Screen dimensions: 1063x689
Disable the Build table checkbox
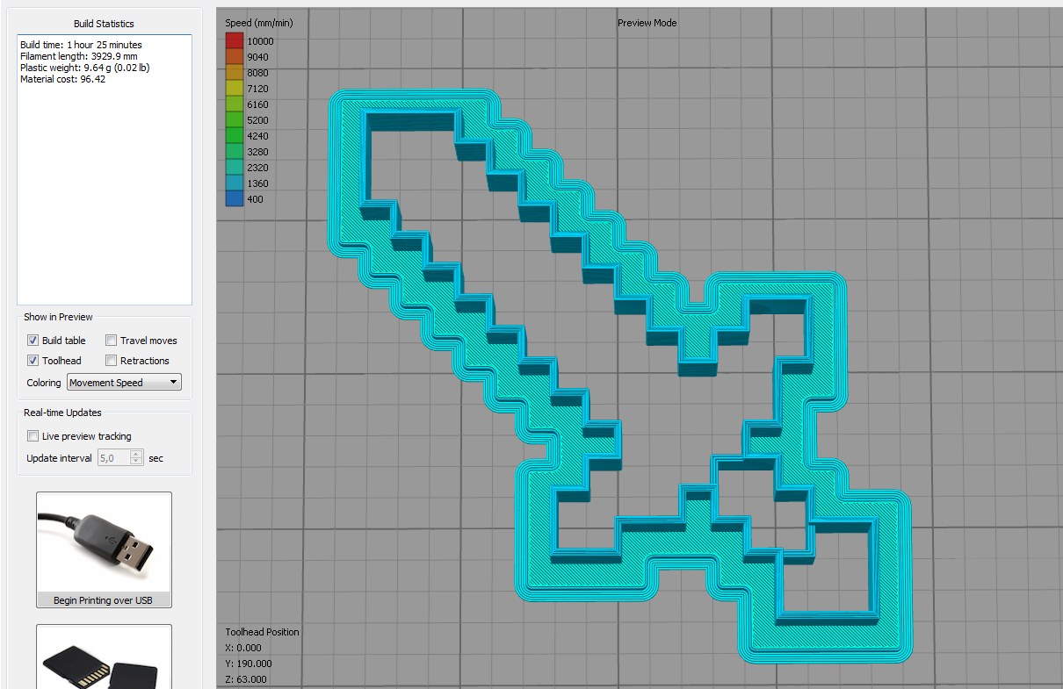pyautogui.click(x=33, y=340)
